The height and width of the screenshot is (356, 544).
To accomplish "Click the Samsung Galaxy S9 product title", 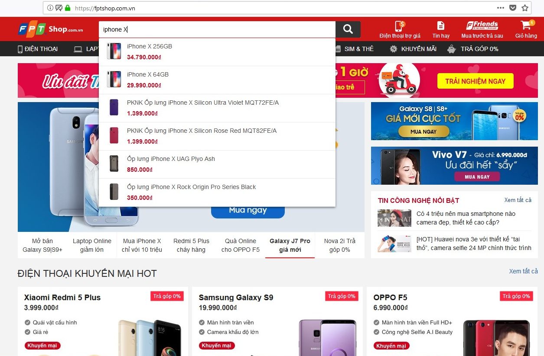I will click(236, 298).
